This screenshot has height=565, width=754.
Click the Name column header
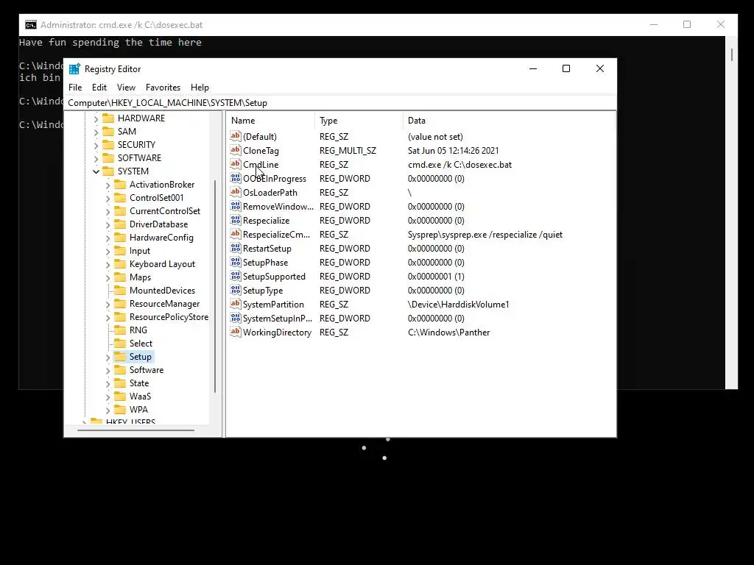click(271, 121)
